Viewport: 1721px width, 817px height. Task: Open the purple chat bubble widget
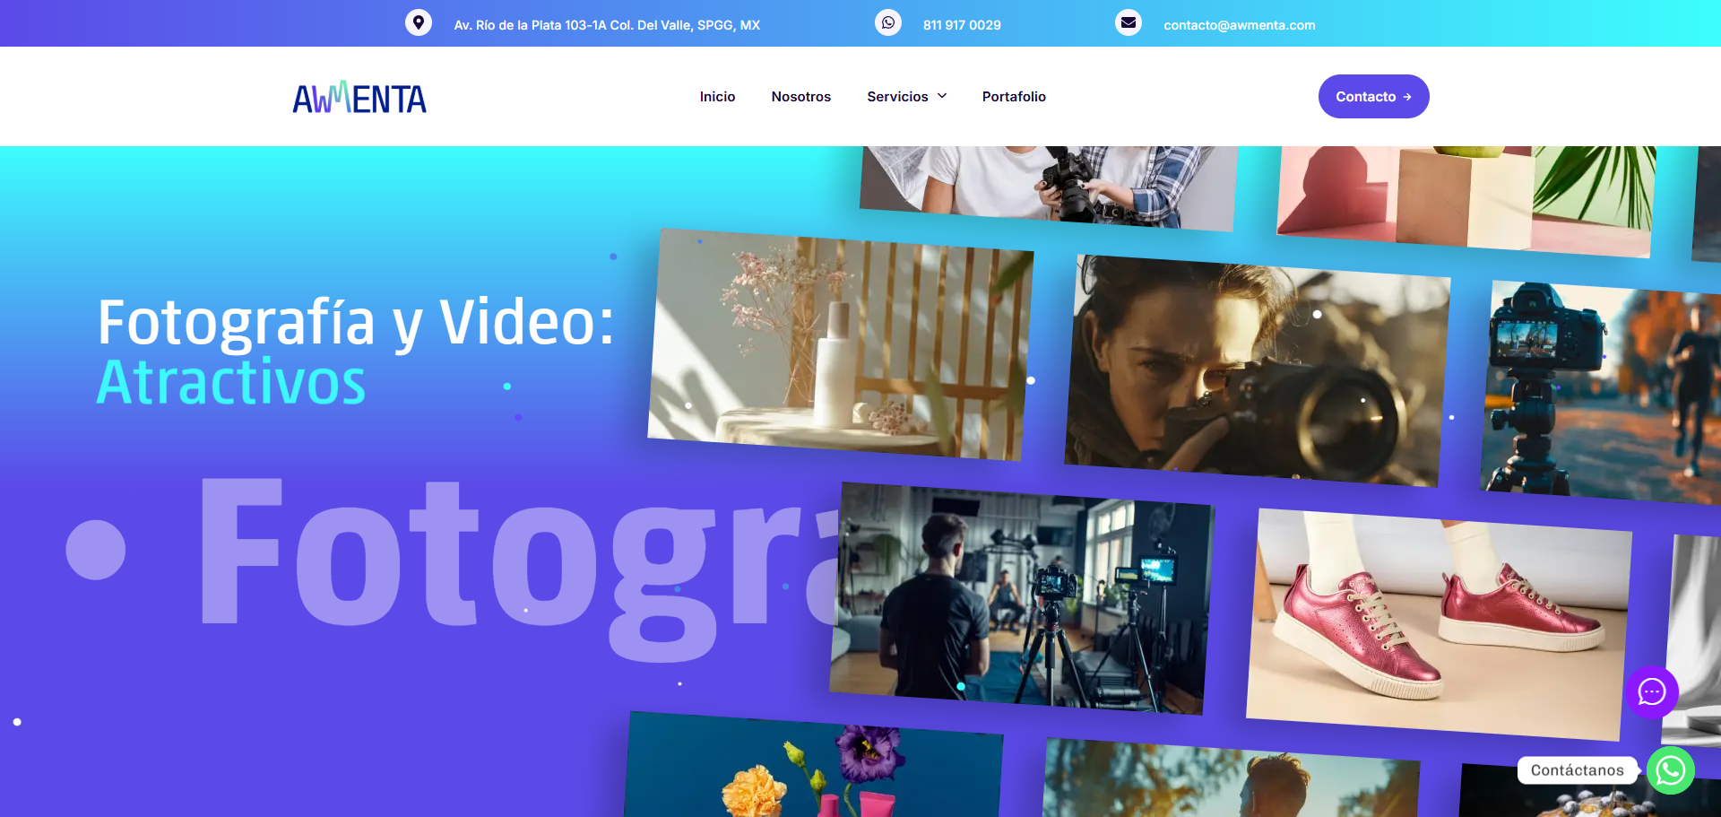[x=1652, y=692]
